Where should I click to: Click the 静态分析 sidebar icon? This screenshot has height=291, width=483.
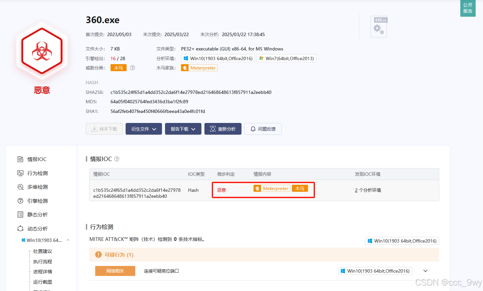tap(20, 214)
